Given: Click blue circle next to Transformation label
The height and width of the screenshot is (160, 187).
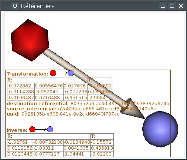Looking at the screenshot, I should (71, 73).
